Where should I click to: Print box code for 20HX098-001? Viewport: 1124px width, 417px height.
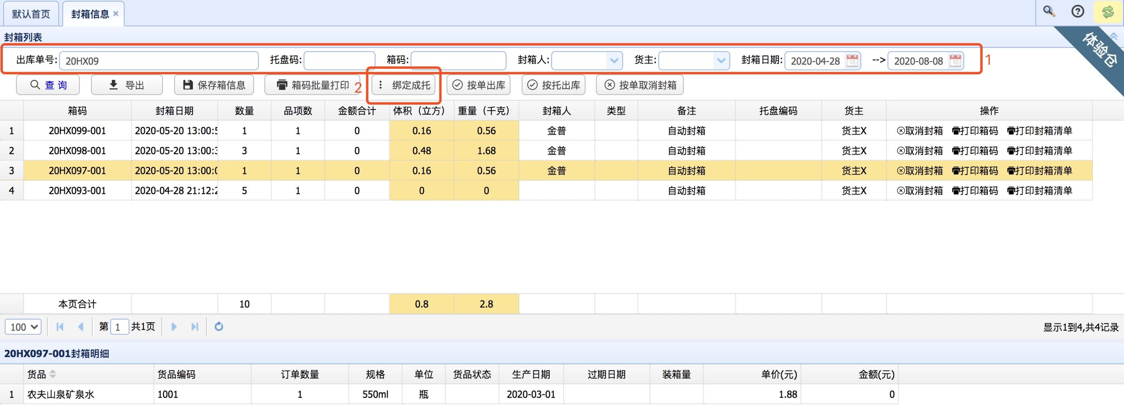(975, 151)
